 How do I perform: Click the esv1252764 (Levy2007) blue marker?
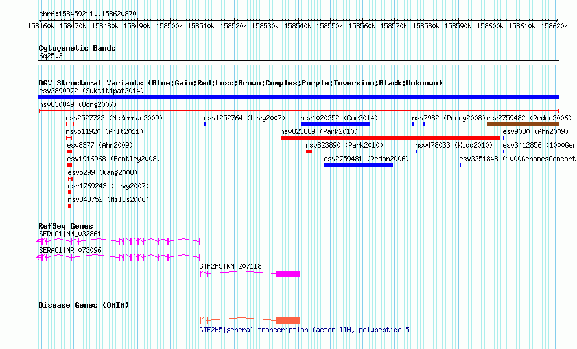pyautogui.click(x=205, y=124)
